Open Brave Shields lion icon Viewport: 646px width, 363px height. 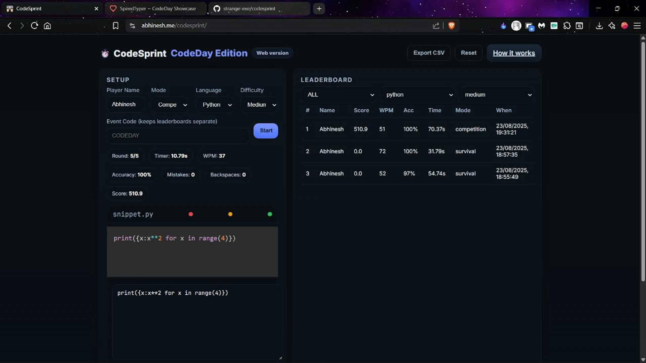(452, 26)
